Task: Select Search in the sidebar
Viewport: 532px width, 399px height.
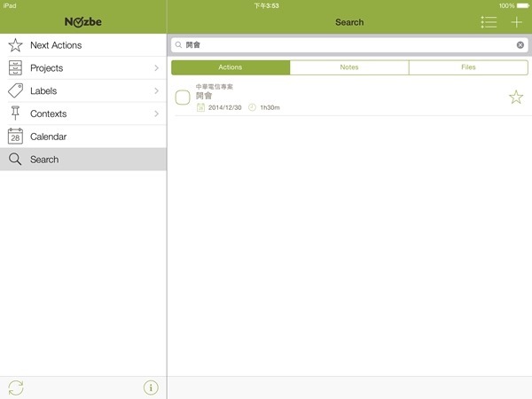Action: pyautogui.click(x=83, y=159)
